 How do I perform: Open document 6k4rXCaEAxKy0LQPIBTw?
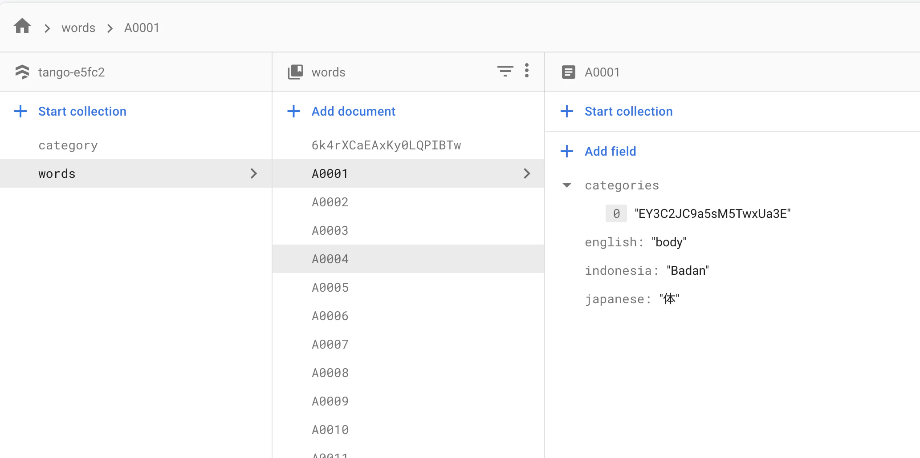pyautogui.click(x=386, y=145)
